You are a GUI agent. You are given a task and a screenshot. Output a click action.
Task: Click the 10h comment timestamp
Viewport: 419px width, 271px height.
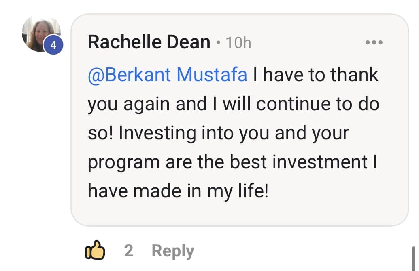point(238,42)
